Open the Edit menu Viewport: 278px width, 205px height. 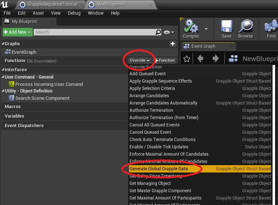point(22,13)
